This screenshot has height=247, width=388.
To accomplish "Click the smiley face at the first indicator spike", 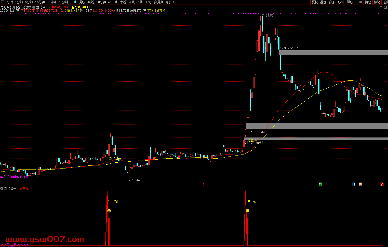I will coord(109,211).
